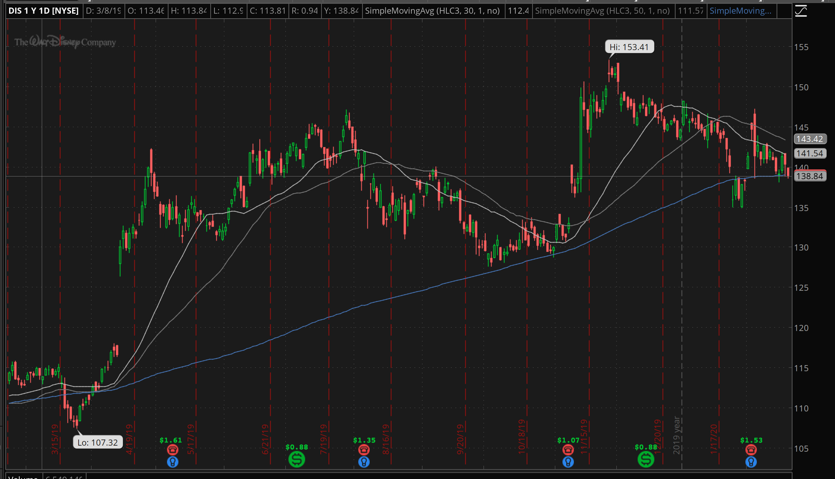This screenshot has width=835, height=479.
Task: Click the Y: 138.84 value in header
Action: pyautogui.click(x=341, y=11)
